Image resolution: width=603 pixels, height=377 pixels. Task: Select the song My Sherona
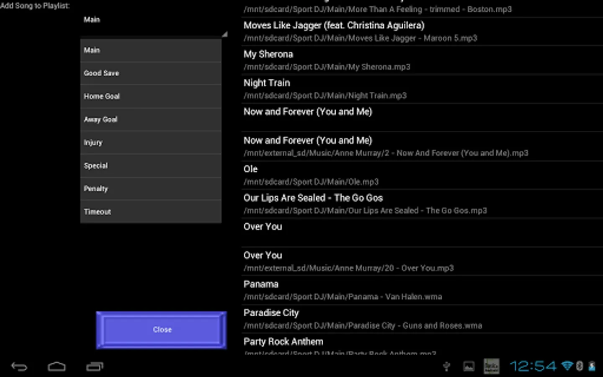[x=422, y=60]
